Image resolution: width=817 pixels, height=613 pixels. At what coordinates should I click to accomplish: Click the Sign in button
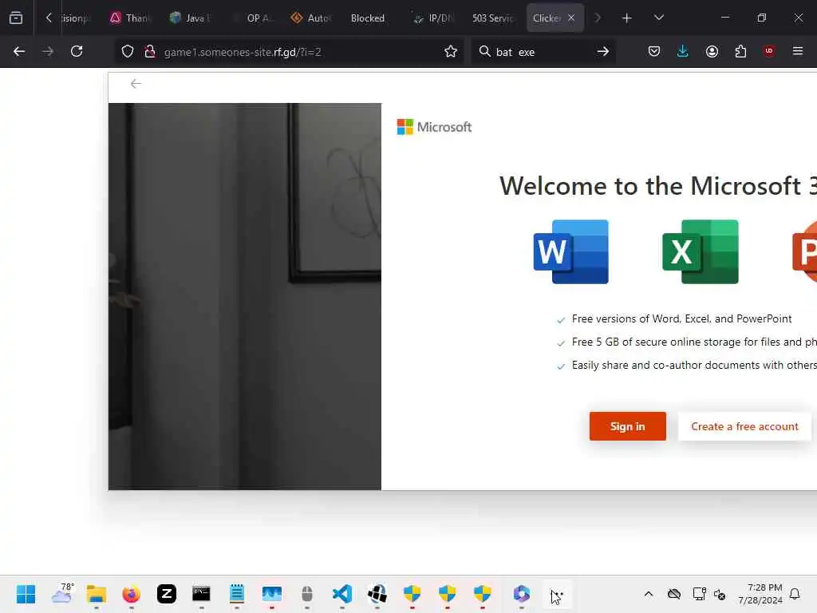[x=627, y=426]
